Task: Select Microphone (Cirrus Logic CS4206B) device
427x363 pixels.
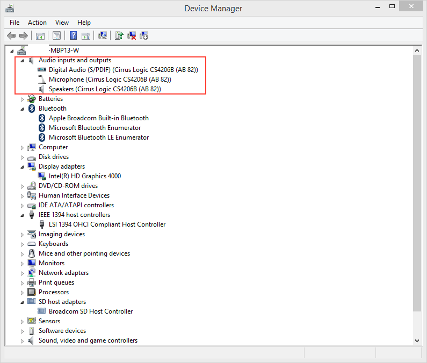Action: 110,79
